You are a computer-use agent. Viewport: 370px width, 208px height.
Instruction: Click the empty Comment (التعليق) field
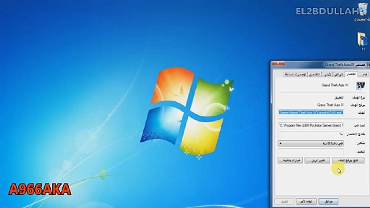coord(311,152)
